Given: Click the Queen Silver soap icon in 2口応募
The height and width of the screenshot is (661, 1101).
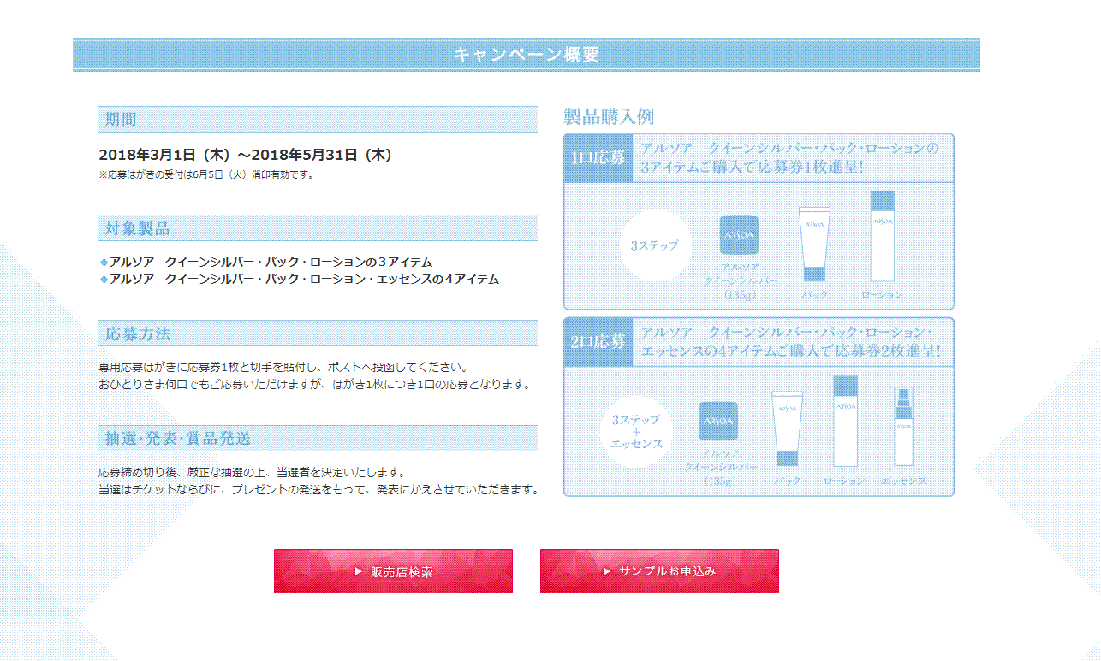Looking at the screenshot, I should pos(718,421).
